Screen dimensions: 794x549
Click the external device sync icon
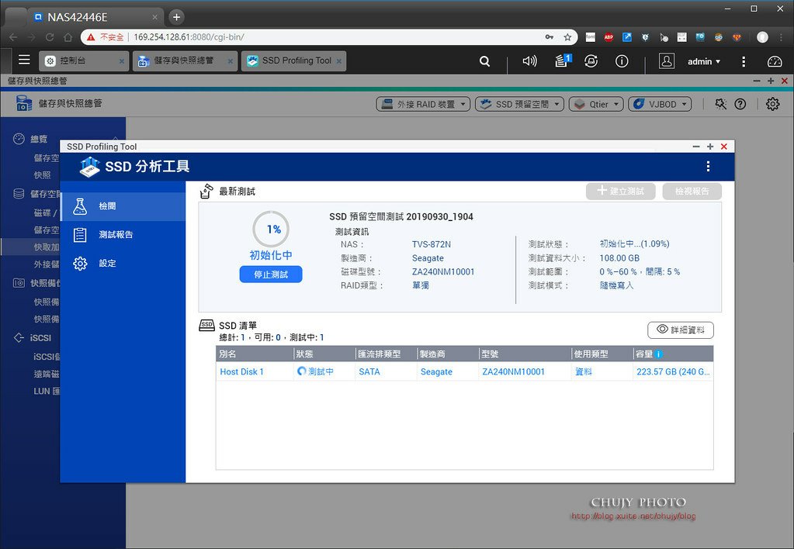[591, 61]
